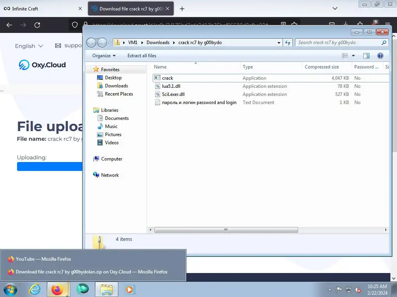Open the English language dropdown
Viewport: 397px width, 297px height.
[29, 46]
